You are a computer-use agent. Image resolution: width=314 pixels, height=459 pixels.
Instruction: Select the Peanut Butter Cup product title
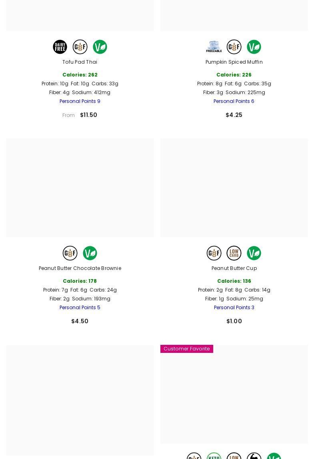pyautogui.click(x=234, y=268)
